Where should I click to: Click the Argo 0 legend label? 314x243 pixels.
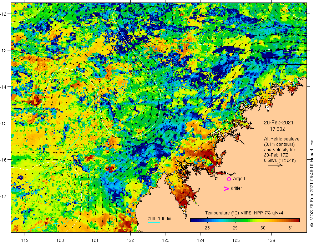pyautogui.click(x=240, y=179)
